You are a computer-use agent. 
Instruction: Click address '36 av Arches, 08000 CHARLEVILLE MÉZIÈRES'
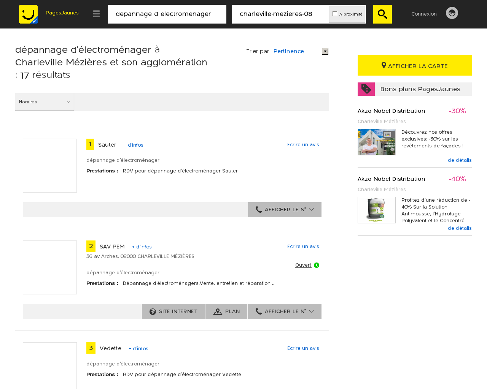(x=140, y=256)
